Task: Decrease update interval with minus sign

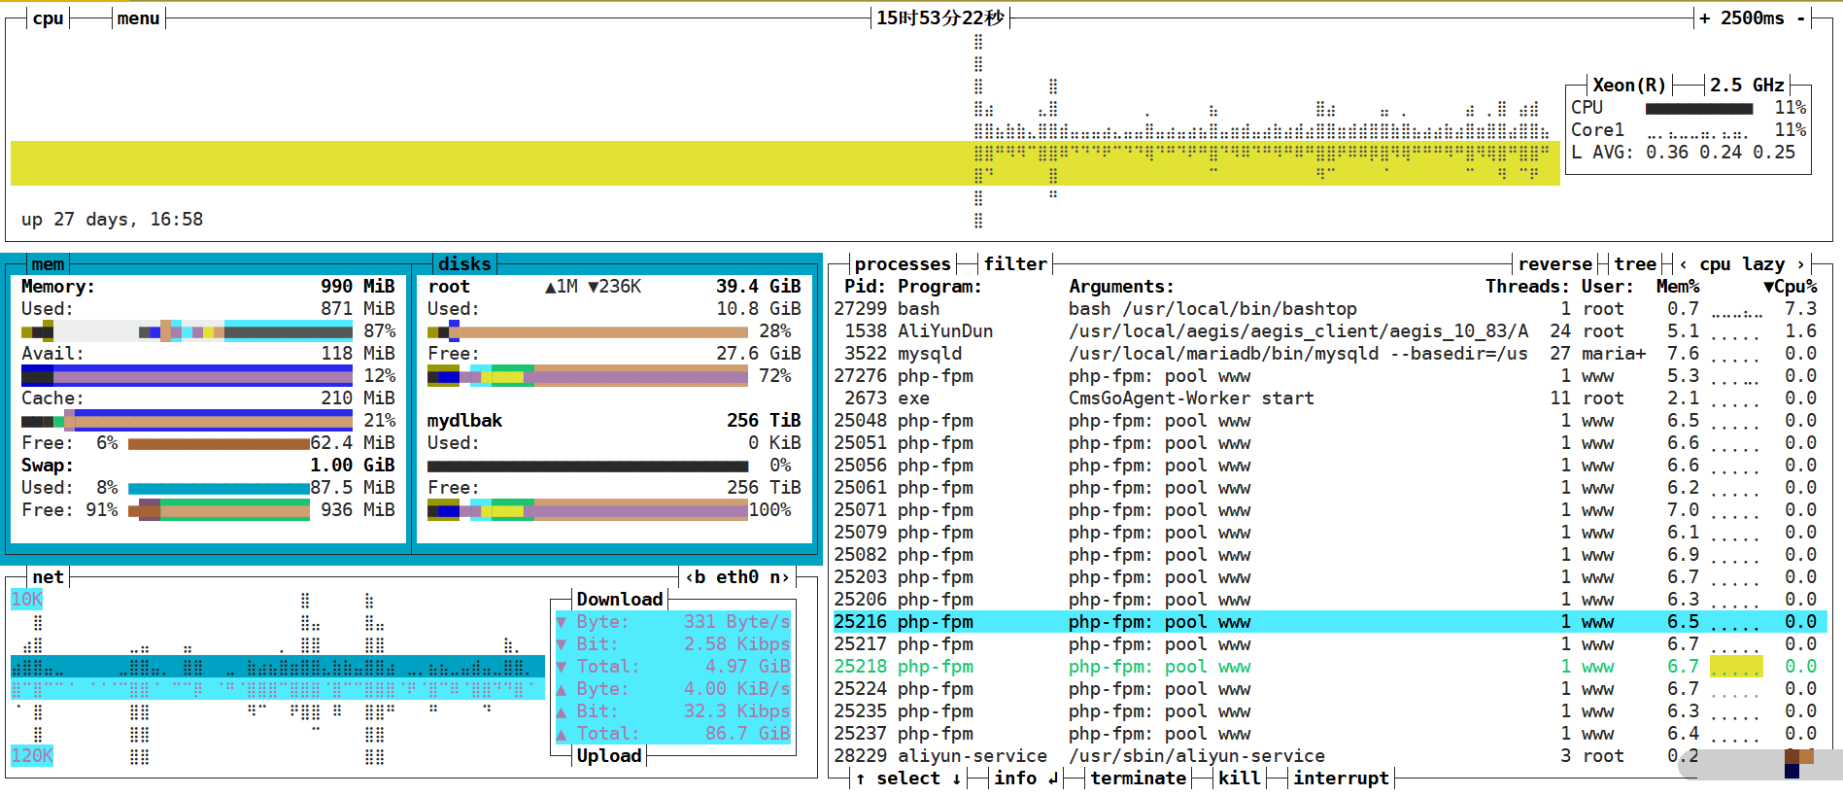Action: click(1800, 18)
